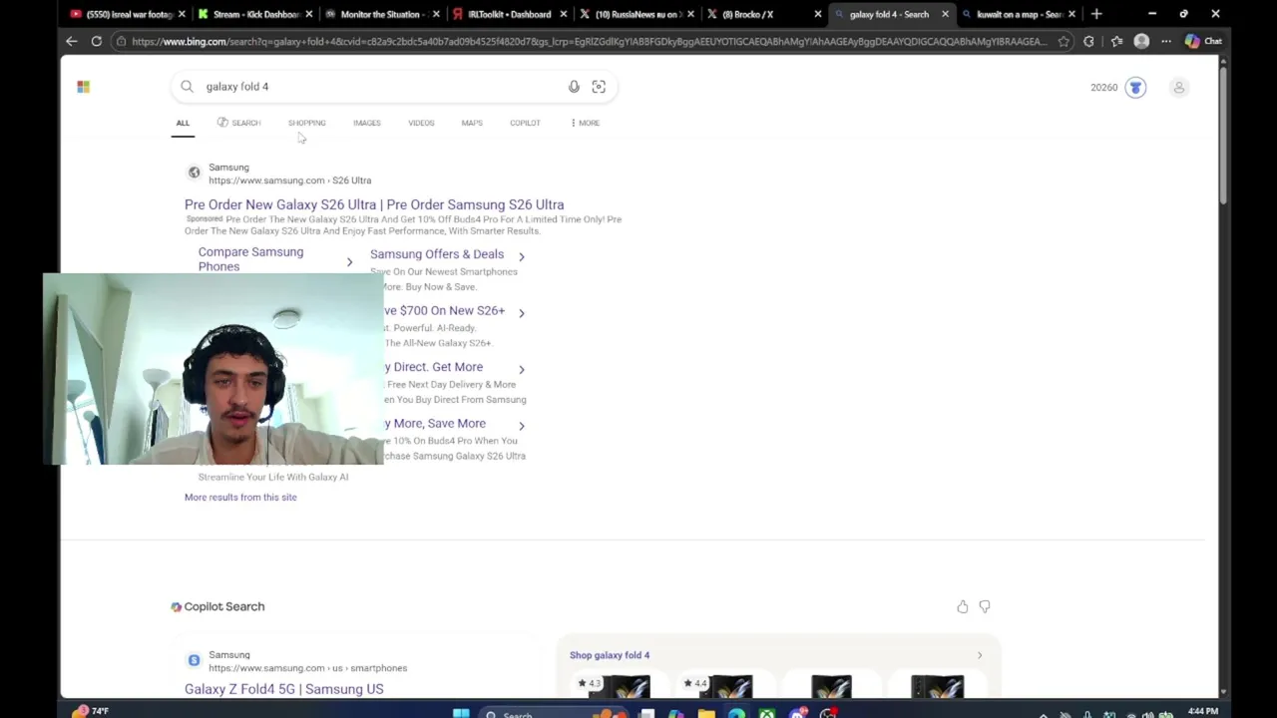Start voice search with microphone icon
This screenshot has height=718, width=1277.
coord(574,87)
